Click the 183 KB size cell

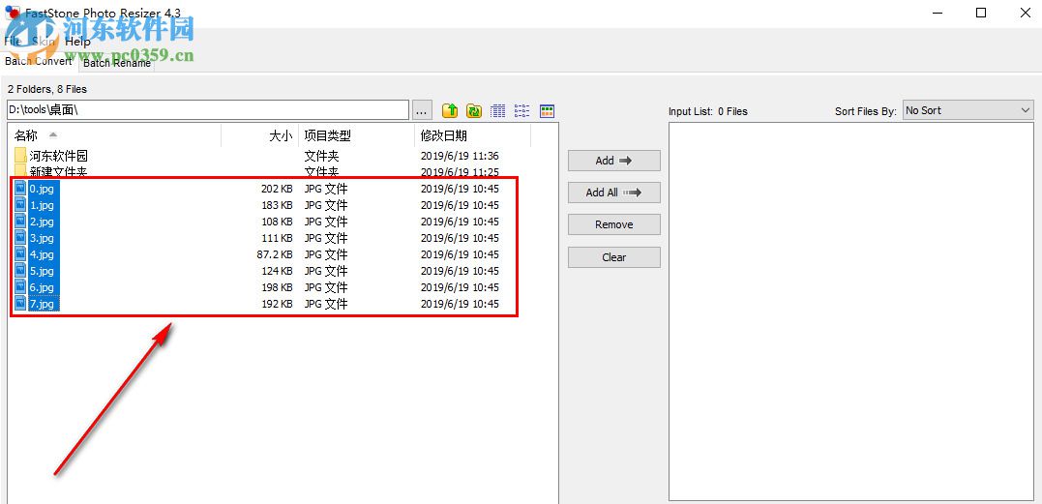tap(277, 205)
